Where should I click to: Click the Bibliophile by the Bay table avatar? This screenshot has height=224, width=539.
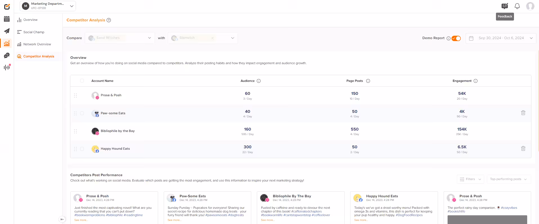pyautogui.click(x=95, y=131)
